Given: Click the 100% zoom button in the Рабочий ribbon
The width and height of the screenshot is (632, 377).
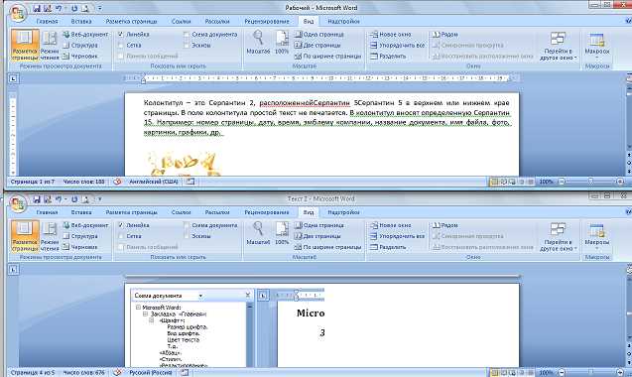Looking at the screenshot, I should click(x=282, y=43).
